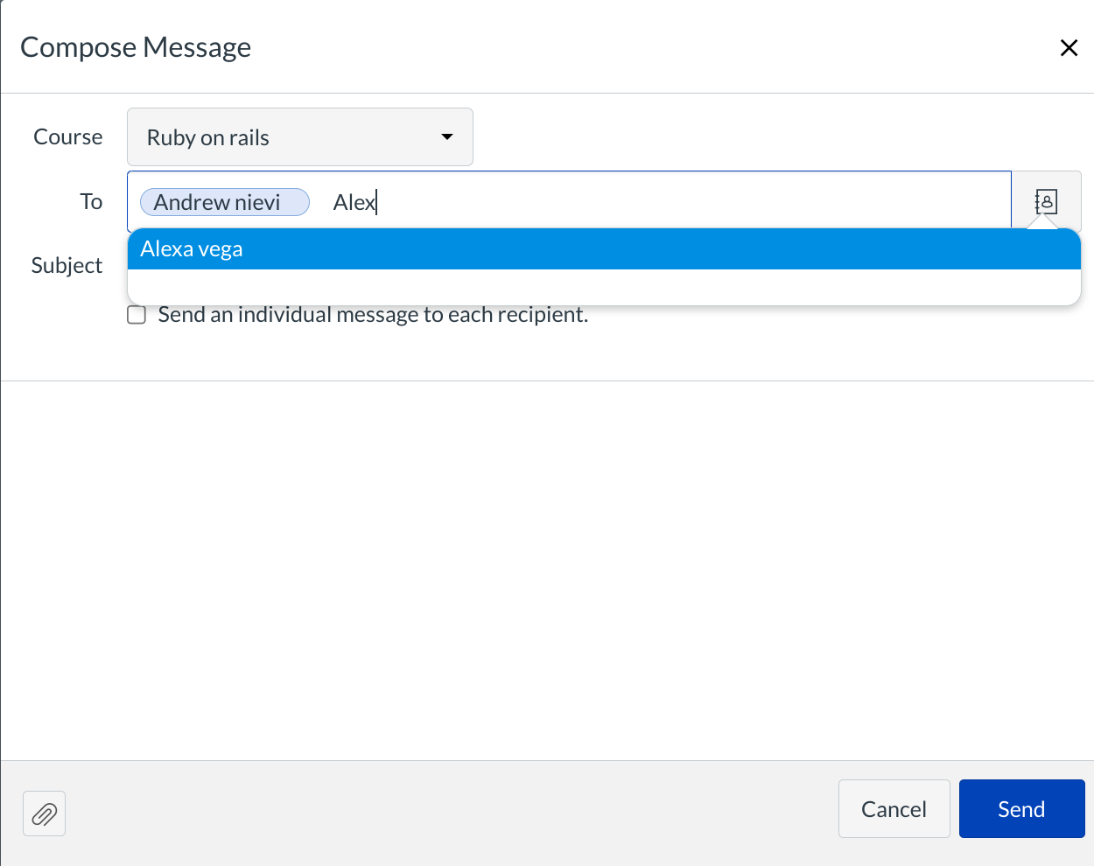Click into the message body area
1094x866 pixels.
(547, 569)
